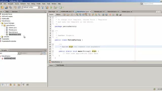162x91 pixels.
Task: Click the Open Project toolbar icon
Action: (6, 7)
